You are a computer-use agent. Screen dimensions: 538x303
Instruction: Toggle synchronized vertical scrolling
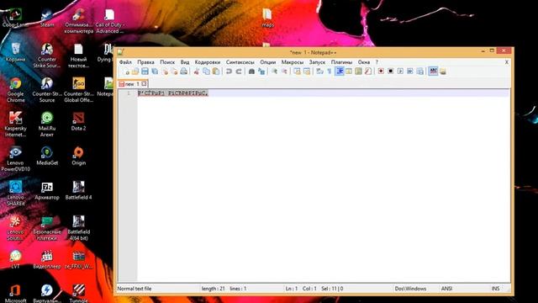[x=297, y=72]
